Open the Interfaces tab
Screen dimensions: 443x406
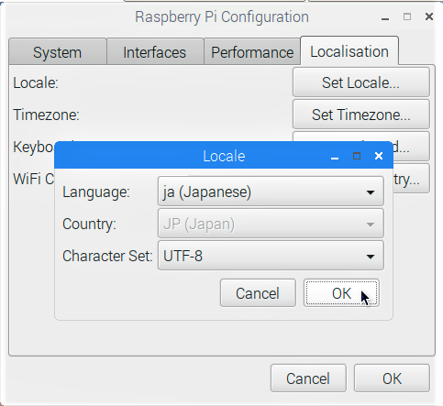coord(155,52)
